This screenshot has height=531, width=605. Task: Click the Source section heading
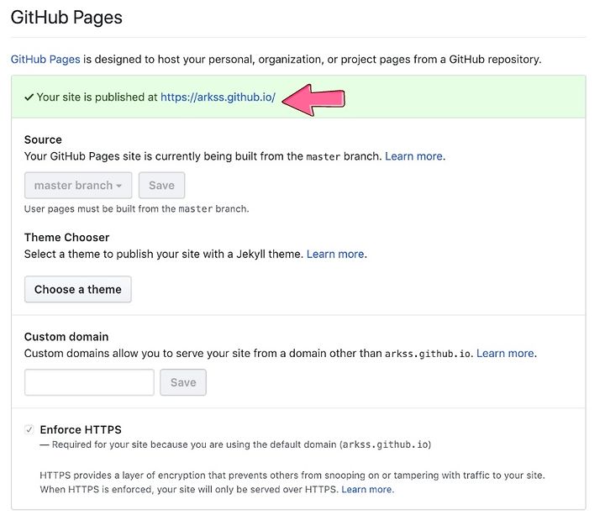(x=43, y=139)
